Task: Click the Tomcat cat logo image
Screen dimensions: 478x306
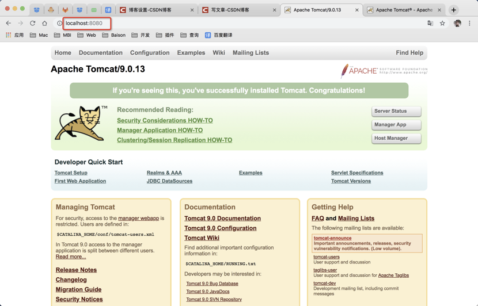Action: pyautogui.click(x=80, y=123)
